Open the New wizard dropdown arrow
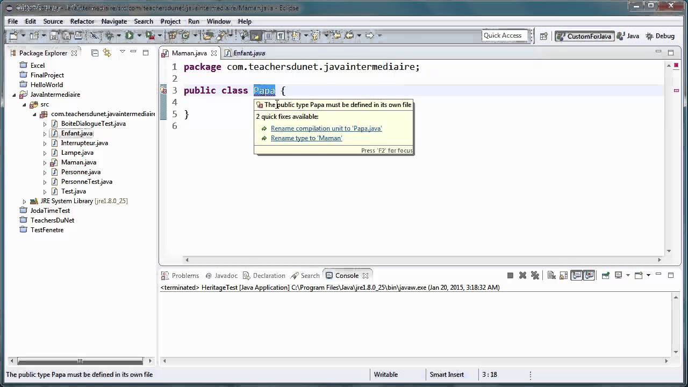The image size is (688, 387). [x=23, y=35]
